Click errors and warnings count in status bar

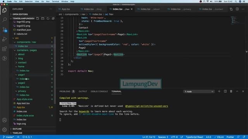point(27,137)
